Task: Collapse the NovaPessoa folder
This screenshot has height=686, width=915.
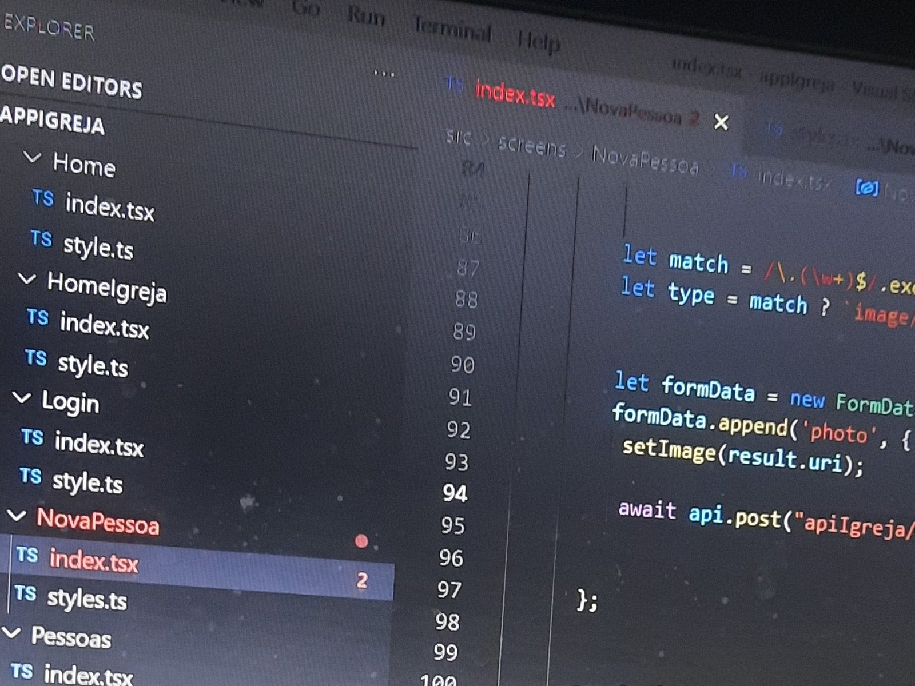Action: (x=16, y=516)
